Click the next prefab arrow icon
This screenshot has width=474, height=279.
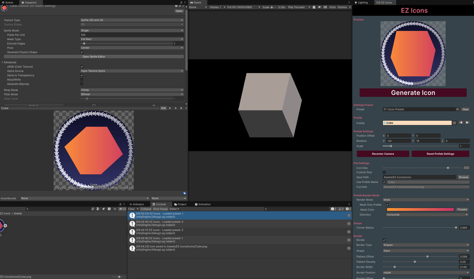[x=467, y=123]
